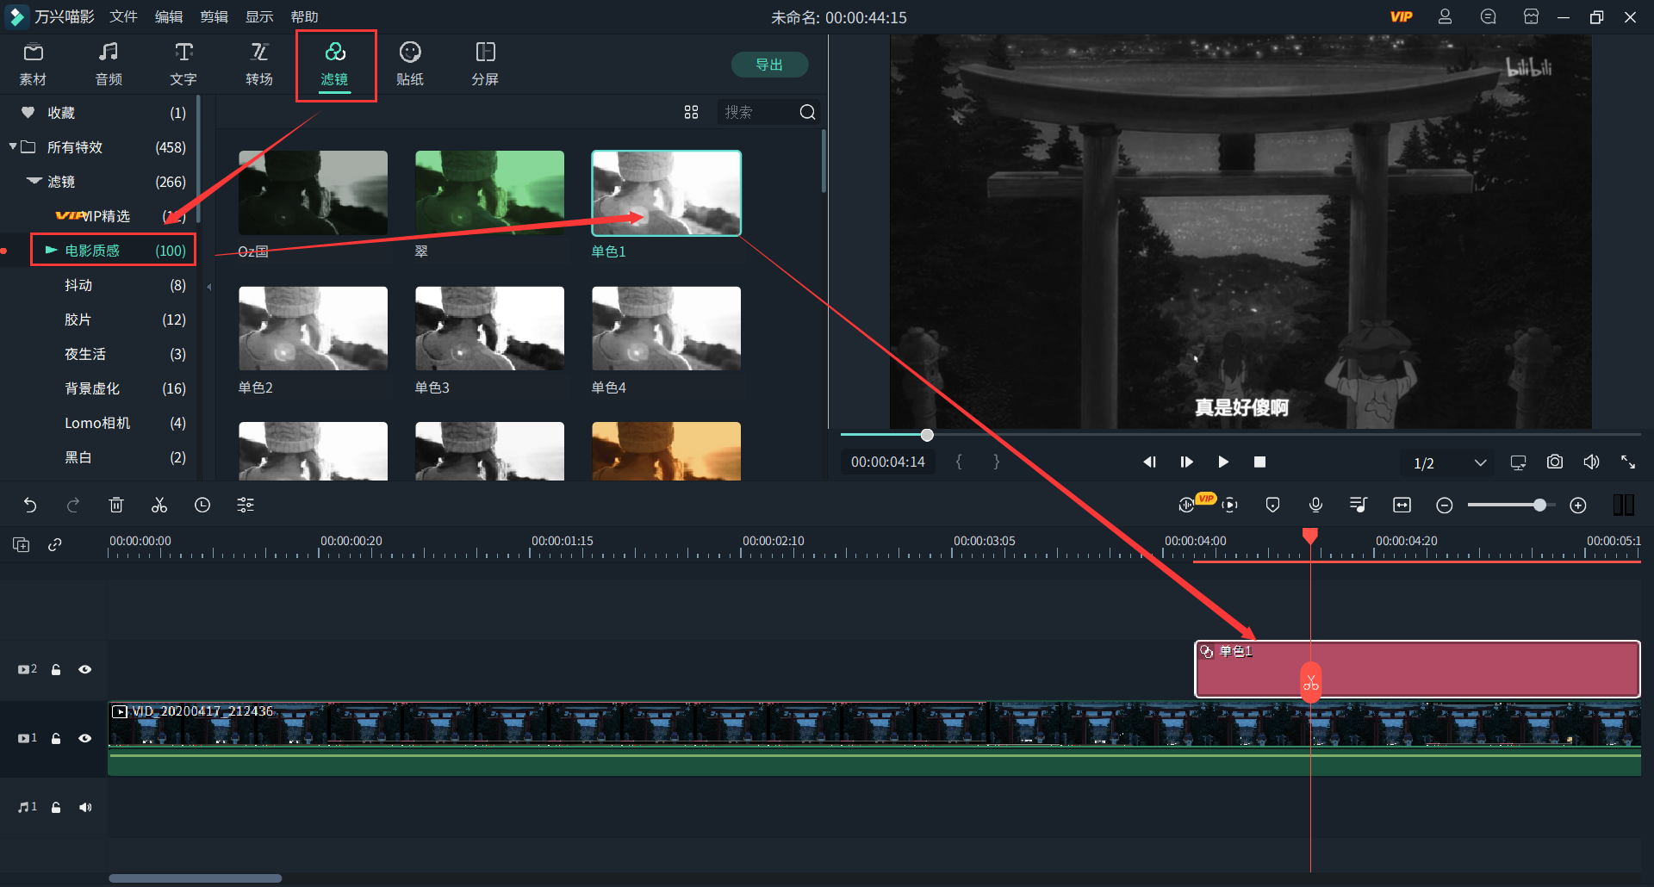Mute audio track 1 speaker
1654x887 pixels.
84,808
